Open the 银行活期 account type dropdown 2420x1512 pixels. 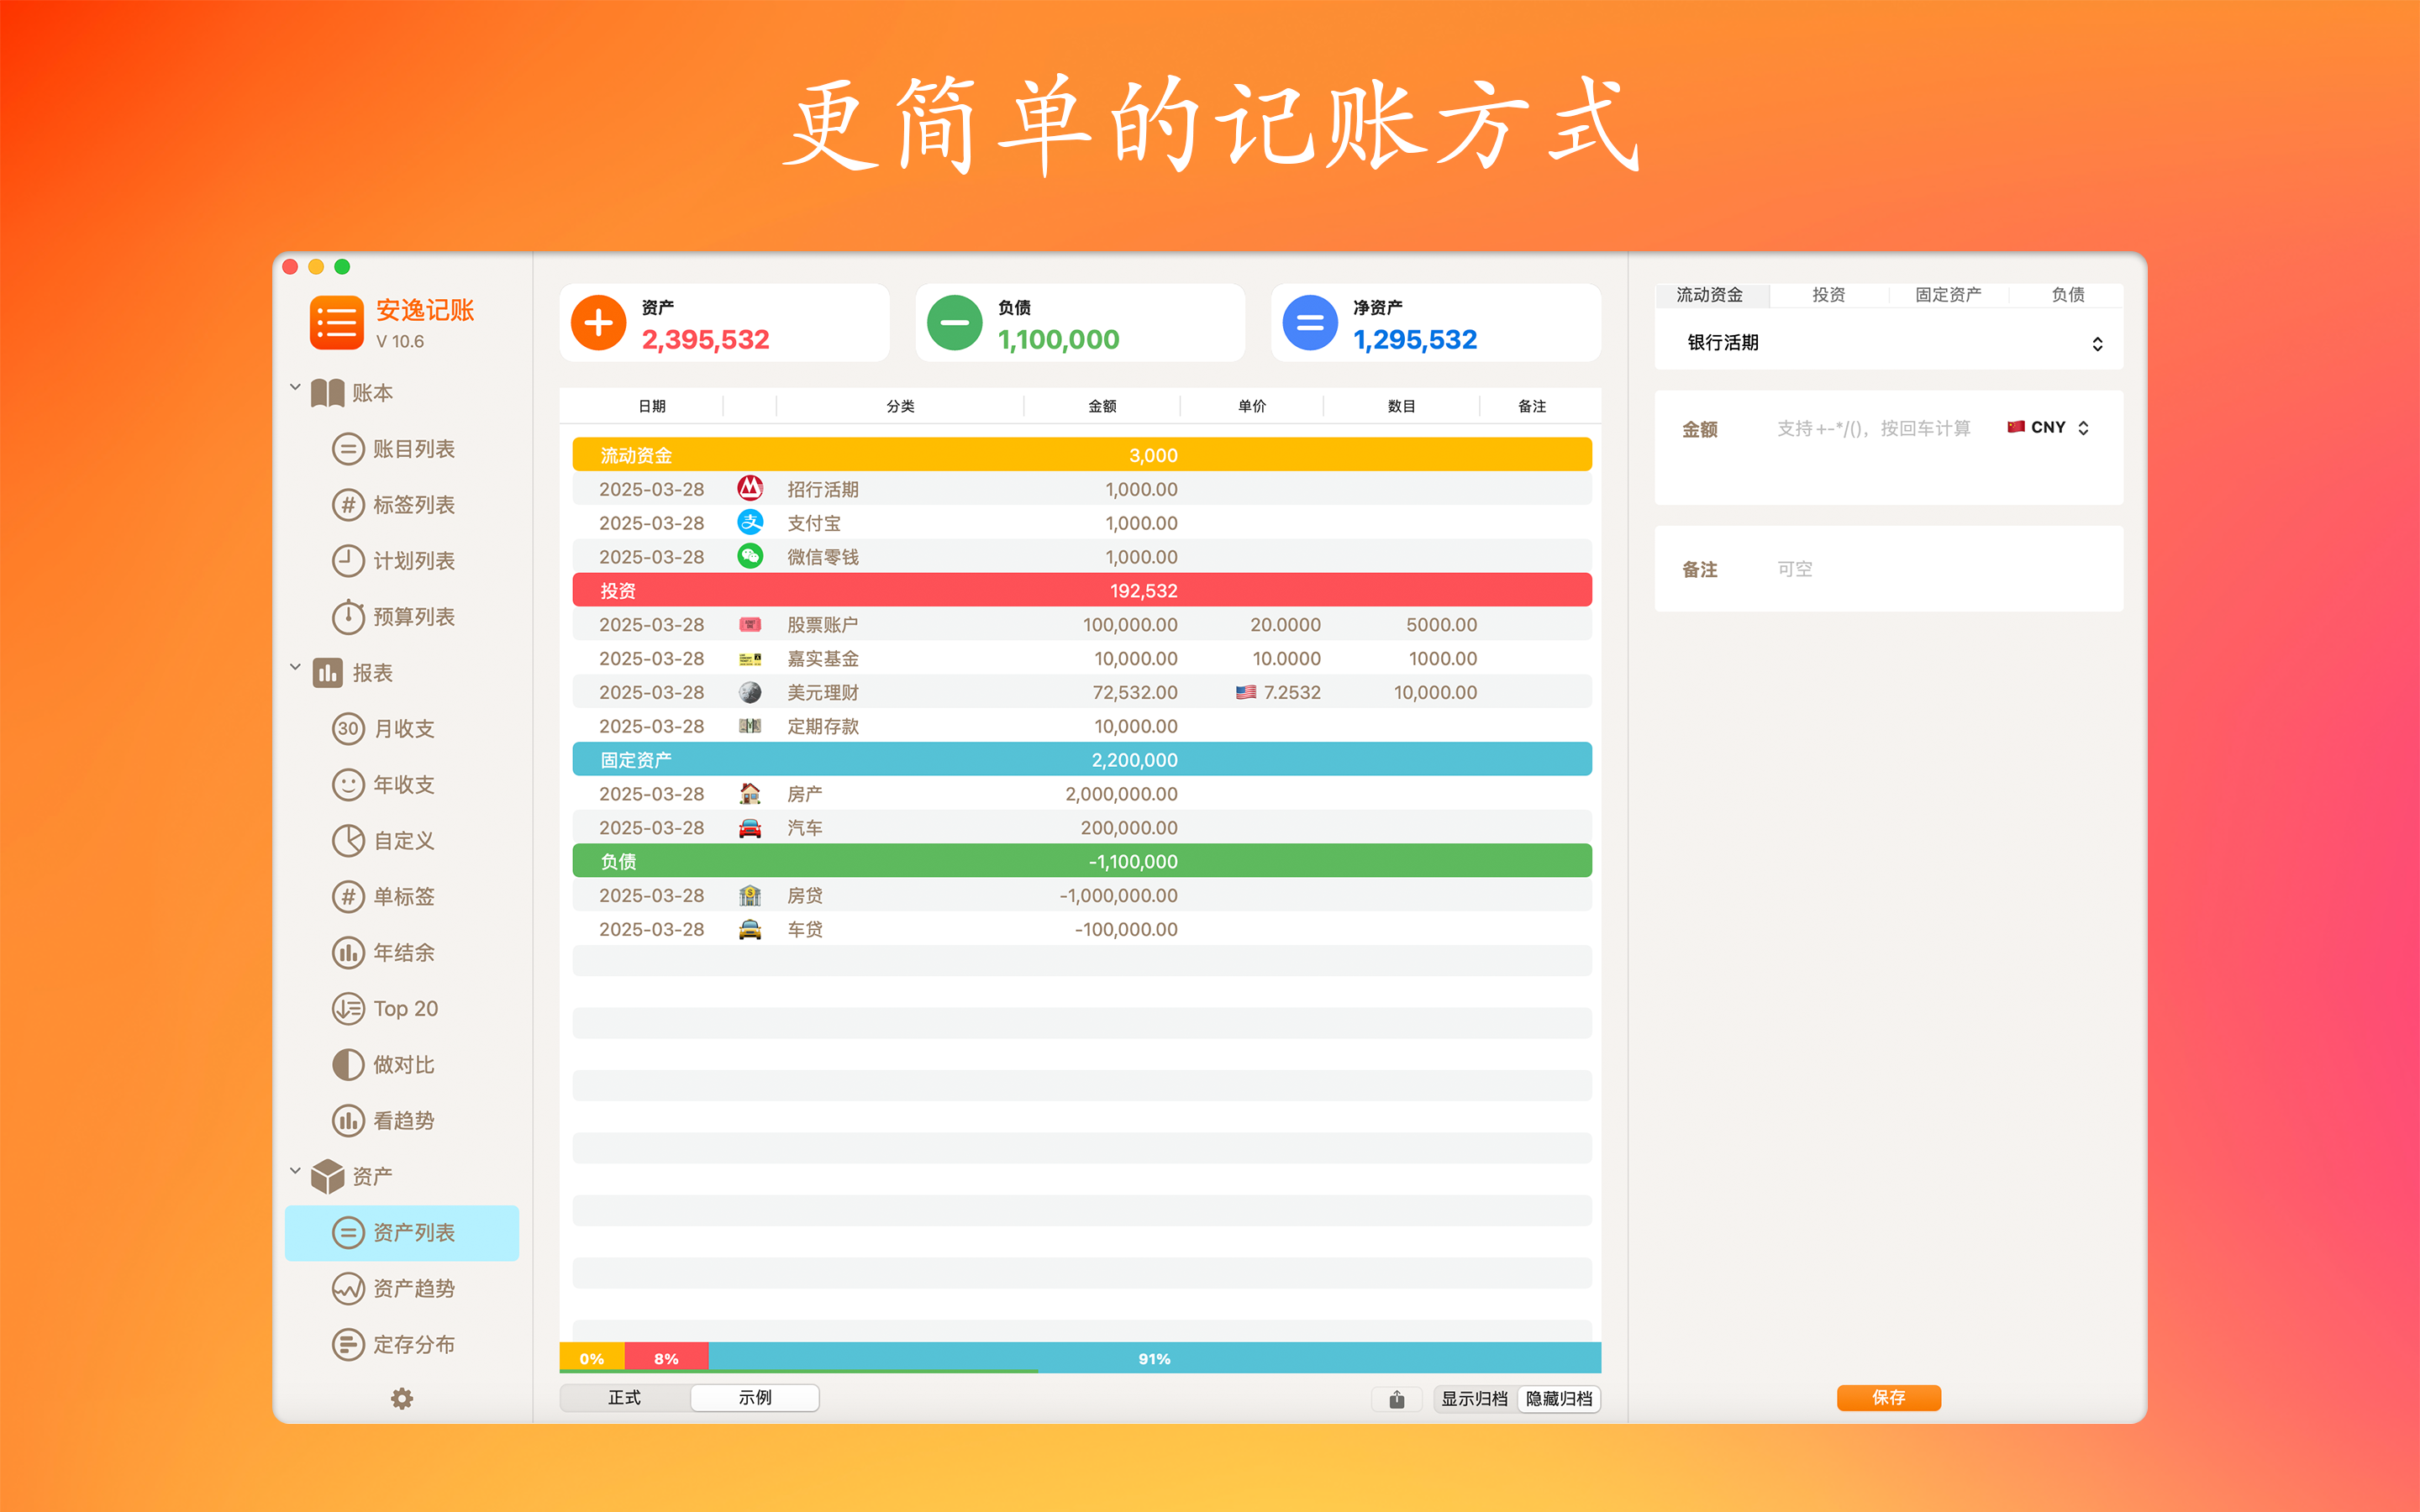(x=1889, y=343)
